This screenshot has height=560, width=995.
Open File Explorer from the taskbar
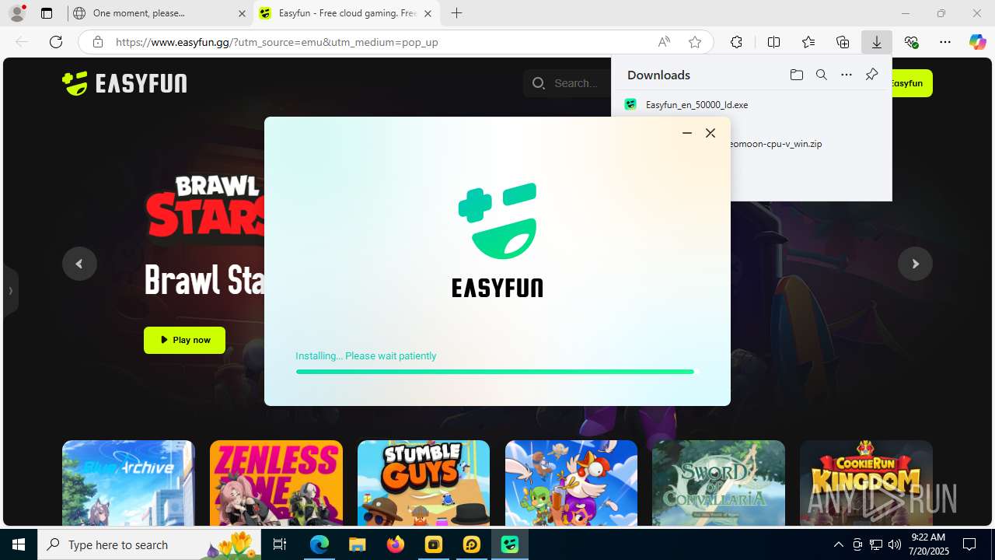357,544
